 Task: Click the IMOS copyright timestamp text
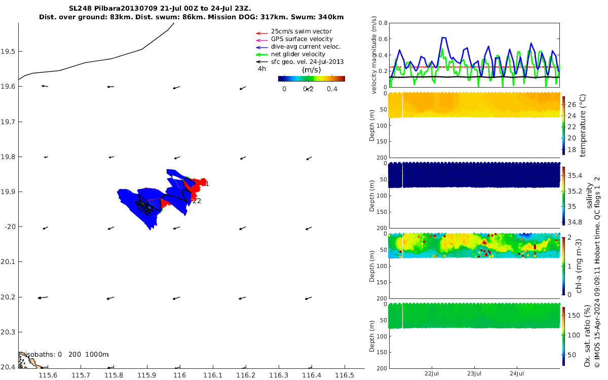pyautogui.click(x=597, y=272)
